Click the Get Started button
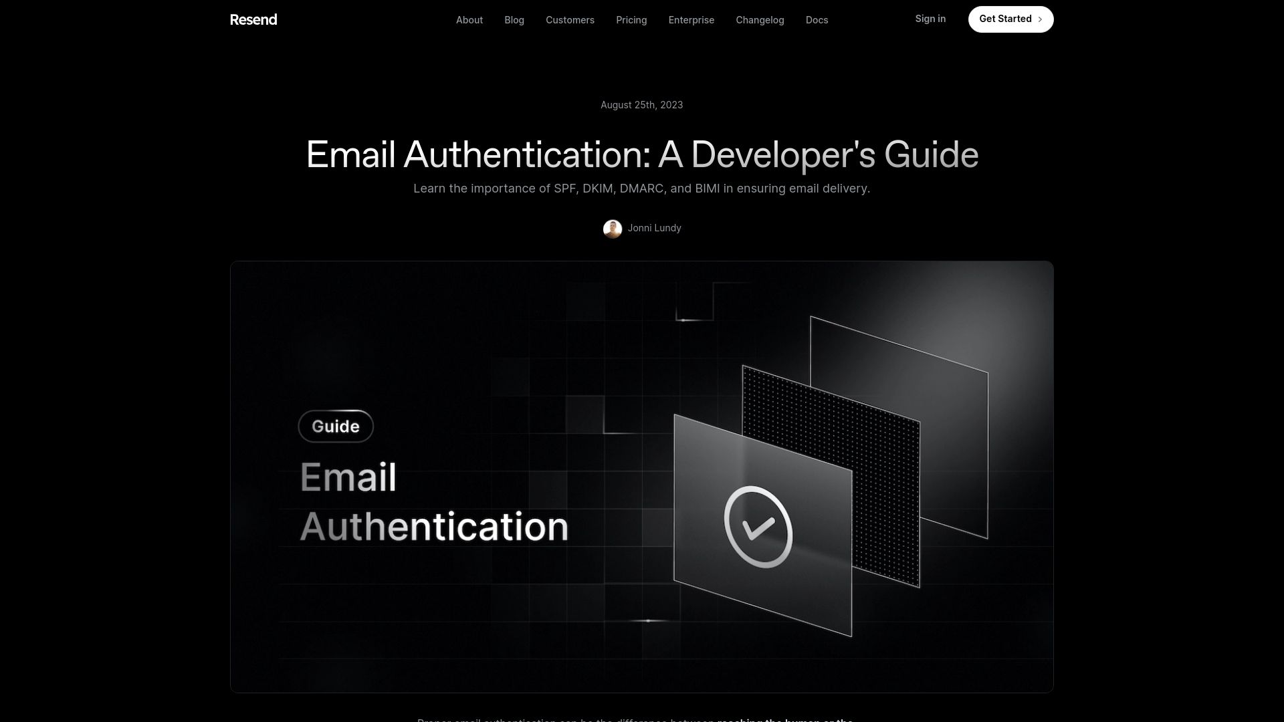This screenshot has width=1284, height=722. 1010,19
